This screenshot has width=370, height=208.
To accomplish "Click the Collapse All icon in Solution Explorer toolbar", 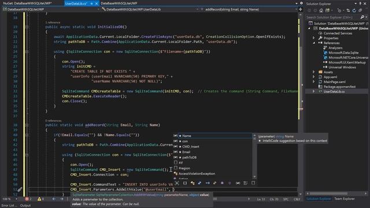I will (360, 10).
